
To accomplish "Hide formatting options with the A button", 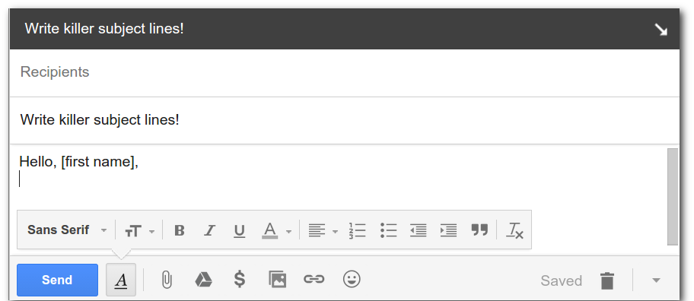I will click(x=121, y=280).
